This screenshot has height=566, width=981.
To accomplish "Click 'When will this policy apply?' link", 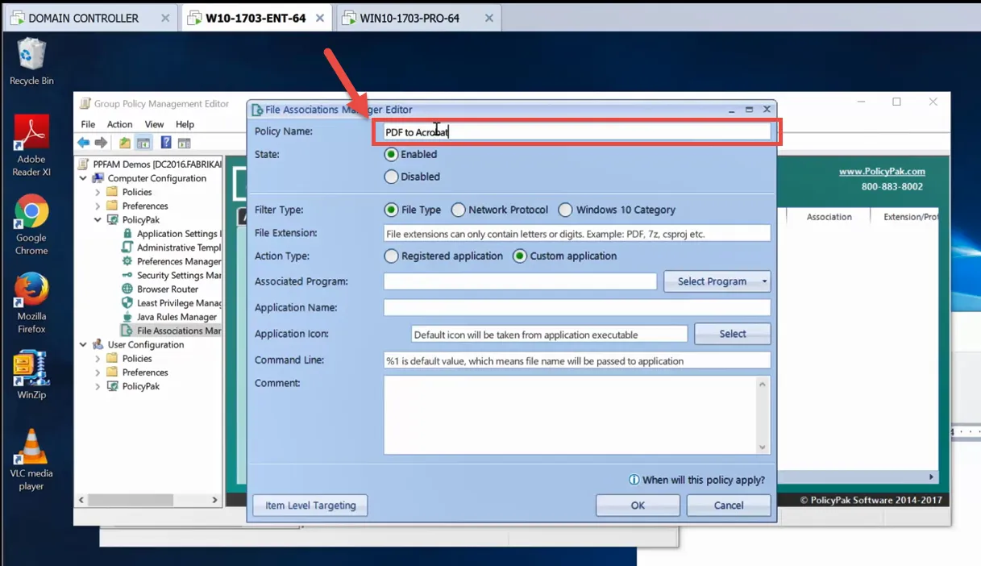I will tap(703, 480).
